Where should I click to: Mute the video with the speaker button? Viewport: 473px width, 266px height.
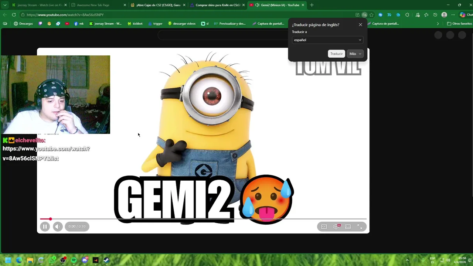pyautogui.click(x=58, y=226)
